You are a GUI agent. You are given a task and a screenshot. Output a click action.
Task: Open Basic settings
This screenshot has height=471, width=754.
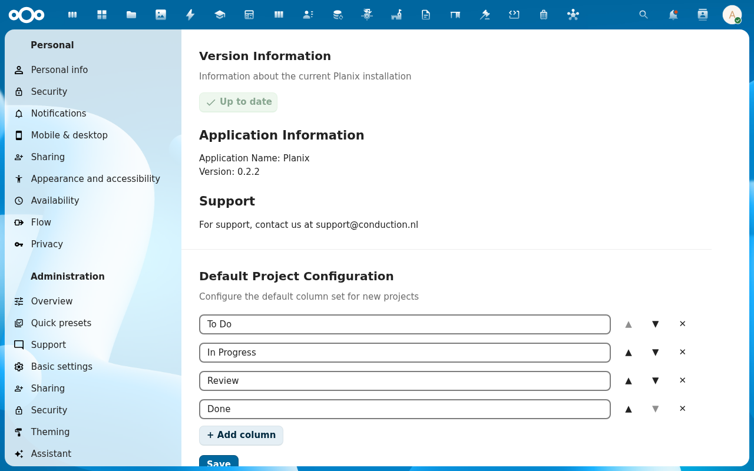93,367
